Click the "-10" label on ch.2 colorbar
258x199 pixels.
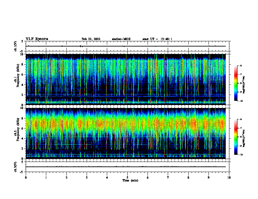(x=240, y=155)
